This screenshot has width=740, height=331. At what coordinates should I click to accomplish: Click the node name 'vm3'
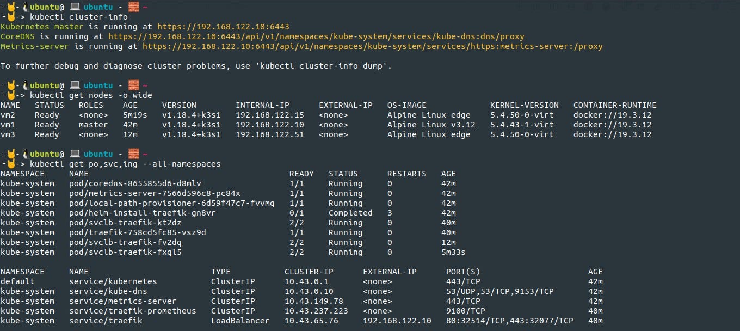coord(8,134)
